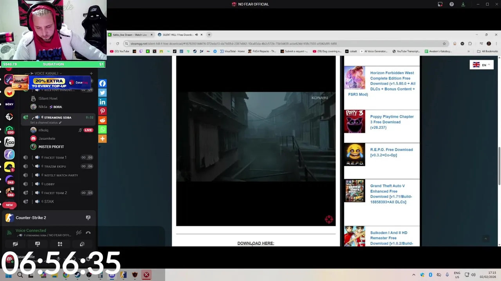
Task: Share page via Reddit icon
Action: [102, 120]
